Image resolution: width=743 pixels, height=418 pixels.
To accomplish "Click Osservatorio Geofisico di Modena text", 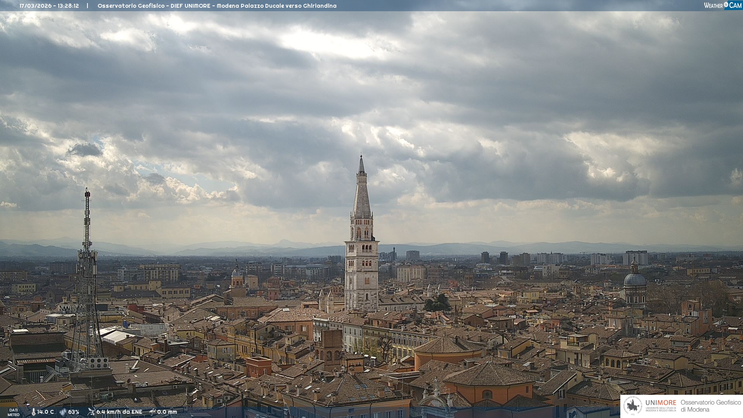I will click(710, 406).
